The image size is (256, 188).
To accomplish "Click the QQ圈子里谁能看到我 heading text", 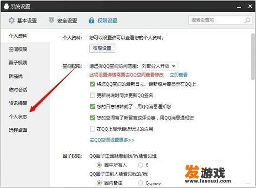I will pyautogui.click(x=123, y=156).
